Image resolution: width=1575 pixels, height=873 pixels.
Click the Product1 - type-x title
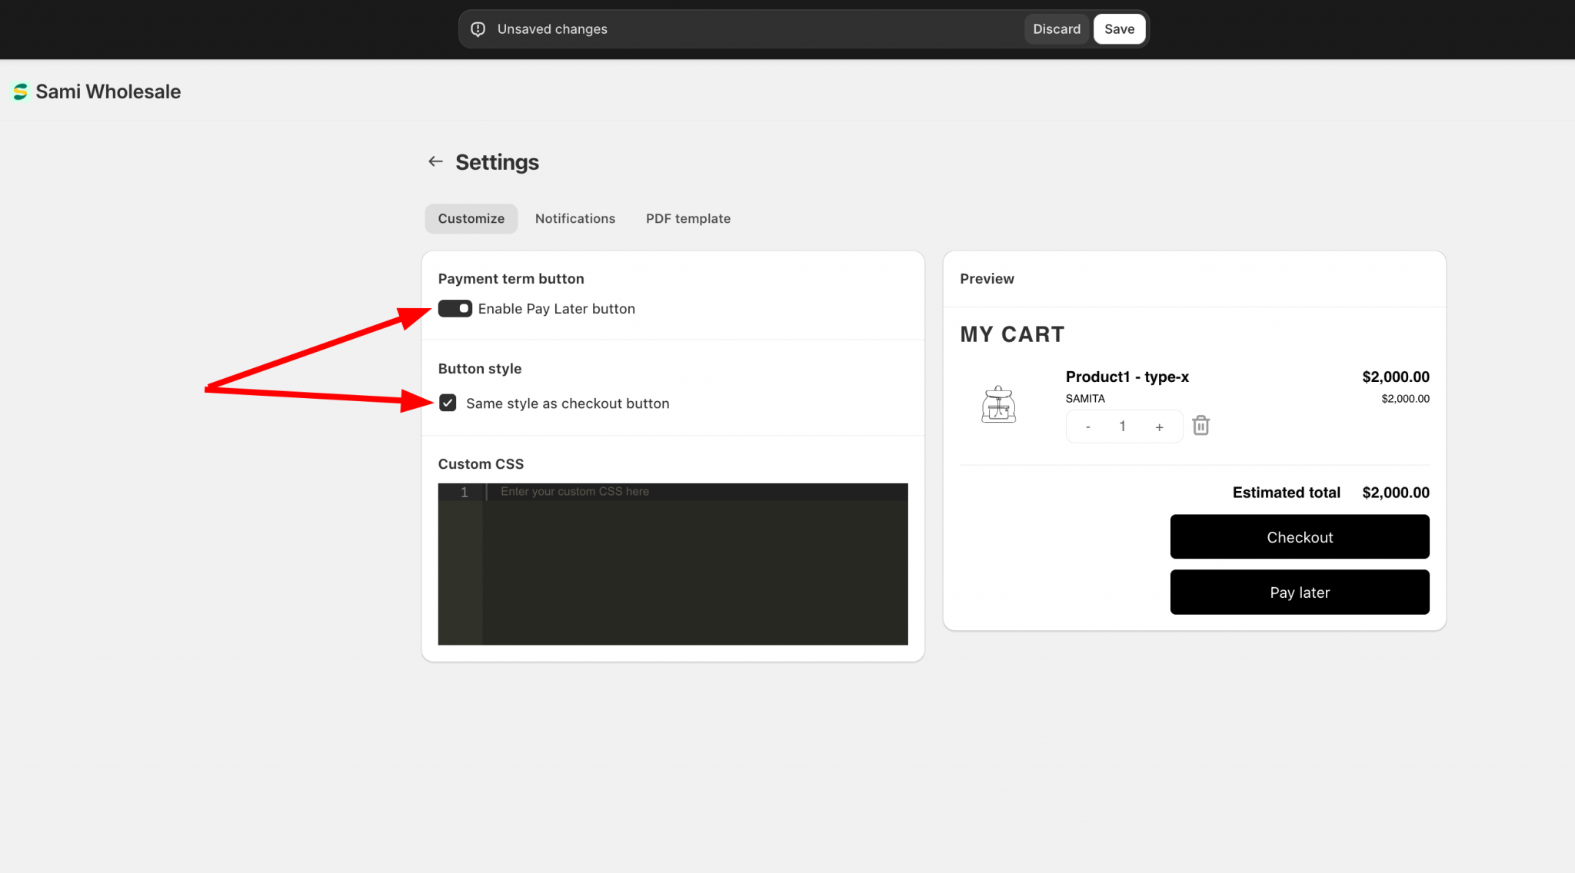(1127, 377)
